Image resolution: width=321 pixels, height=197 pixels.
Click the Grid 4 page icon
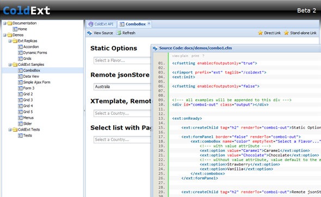(20, 106)
